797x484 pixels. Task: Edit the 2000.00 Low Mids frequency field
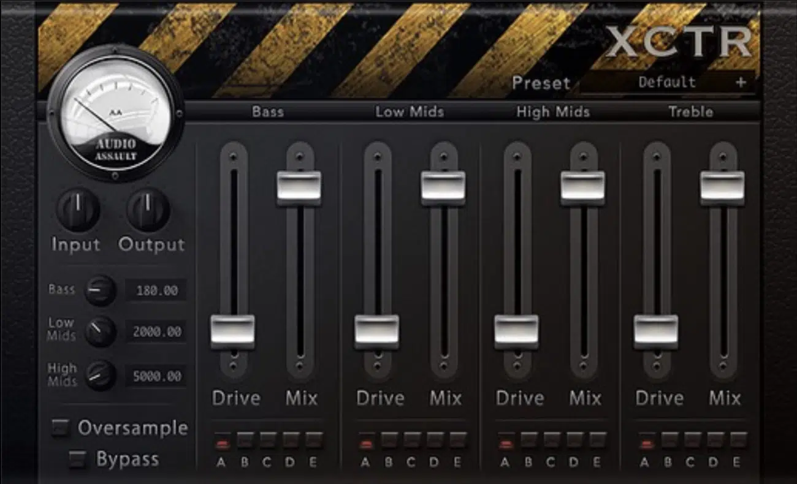click(156, 331)
